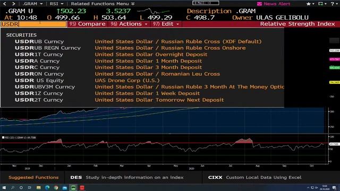340x191 pixels.
Task: Expand the Related Functions Menu
Action: (103, 4)
